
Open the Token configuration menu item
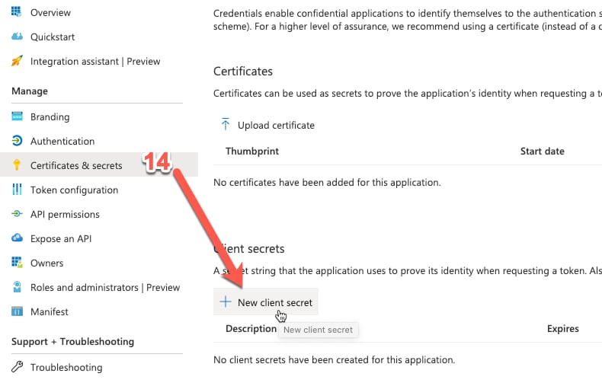coord(74,190)
